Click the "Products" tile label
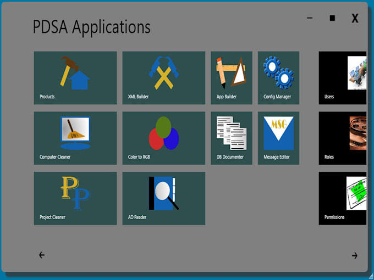Viewport: 374px width, 280px height. (47, 97)
